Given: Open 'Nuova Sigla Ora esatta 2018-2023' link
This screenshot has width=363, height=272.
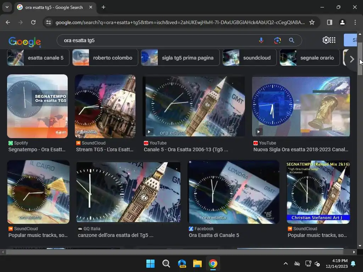Looking at the screenshot, I should [301, 150].
